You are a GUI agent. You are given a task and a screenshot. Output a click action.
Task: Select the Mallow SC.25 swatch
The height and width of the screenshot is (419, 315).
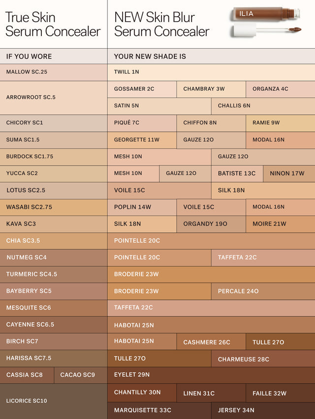click(54, 72)
